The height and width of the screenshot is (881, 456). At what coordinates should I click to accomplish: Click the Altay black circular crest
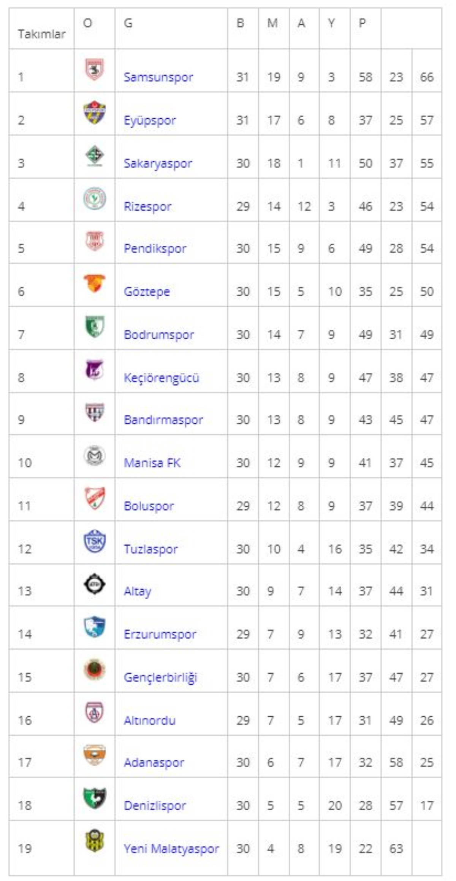pyautogui.click(x=94, y=584)
